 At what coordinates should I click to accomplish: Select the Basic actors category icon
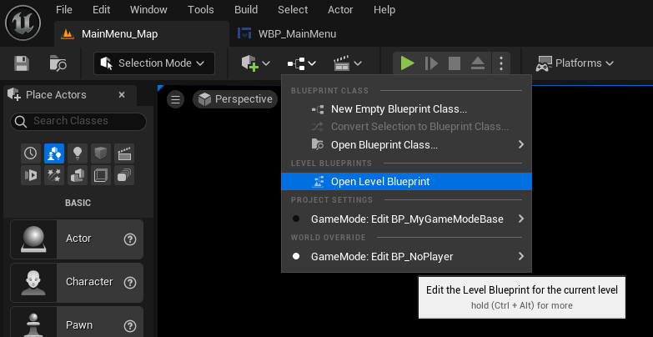[54, 153]
